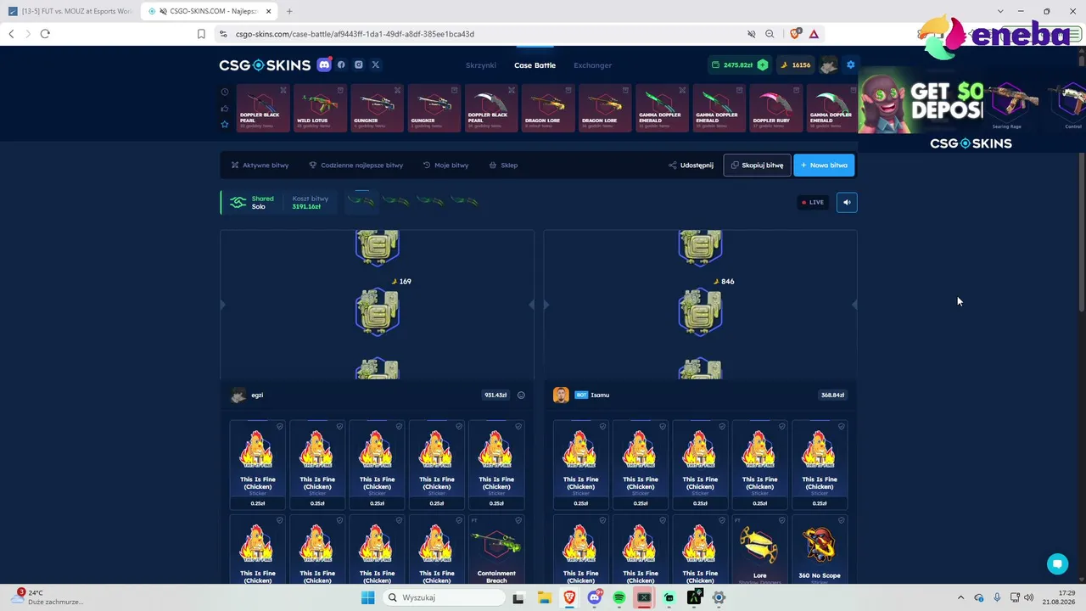Bookmark this page using the bookmark icon

pyautogui.click(x=201, y=34)
